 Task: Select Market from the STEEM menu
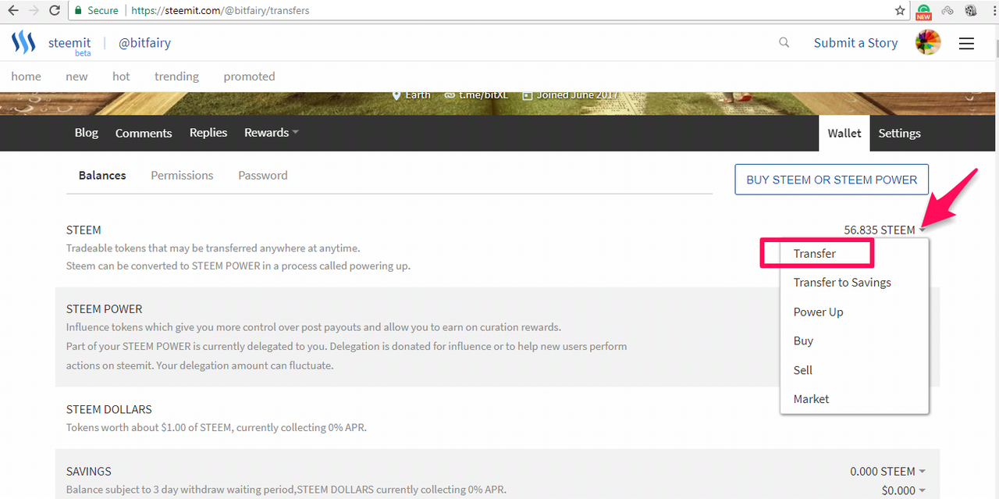(812, 399)
